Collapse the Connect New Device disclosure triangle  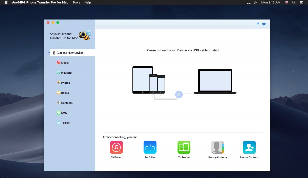[x=49, y=53]
